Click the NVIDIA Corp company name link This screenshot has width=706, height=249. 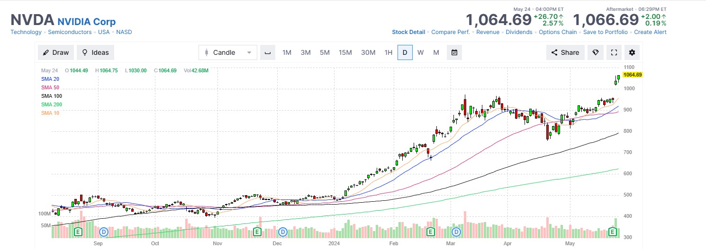tap(86, 22)
